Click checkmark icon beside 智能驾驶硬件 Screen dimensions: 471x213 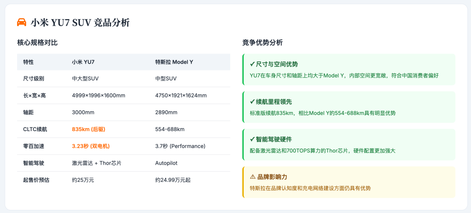click(x=253, y=139)
